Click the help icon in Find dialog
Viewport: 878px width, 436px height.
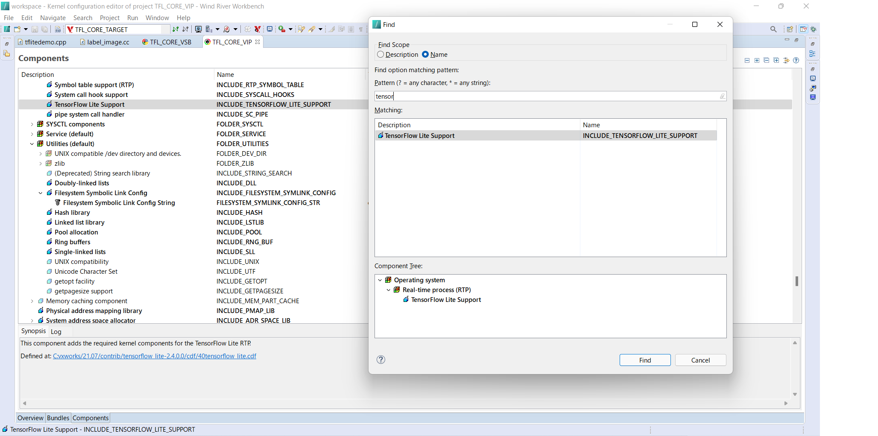point(381,360)
